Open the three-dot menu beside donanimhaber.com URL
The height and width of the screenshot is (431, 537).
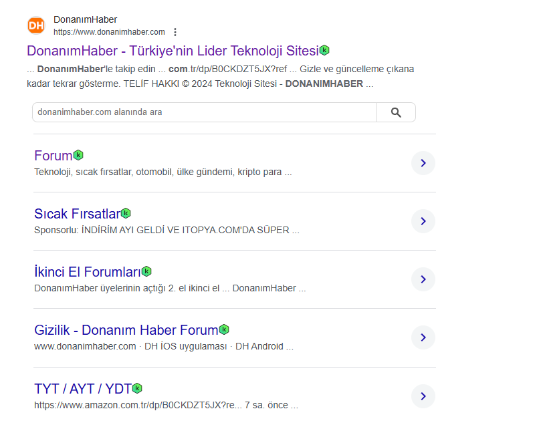175,32
